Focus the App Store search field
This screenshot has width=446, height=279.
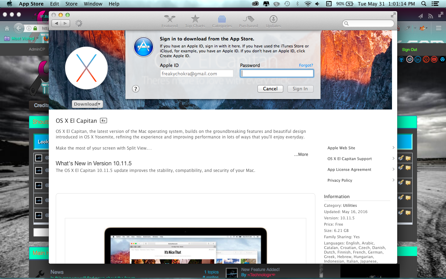pos(369,23)
